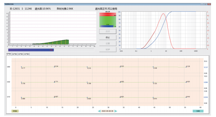
Task: Click the 数值 button at bottom left
Action: pos(15,111)
